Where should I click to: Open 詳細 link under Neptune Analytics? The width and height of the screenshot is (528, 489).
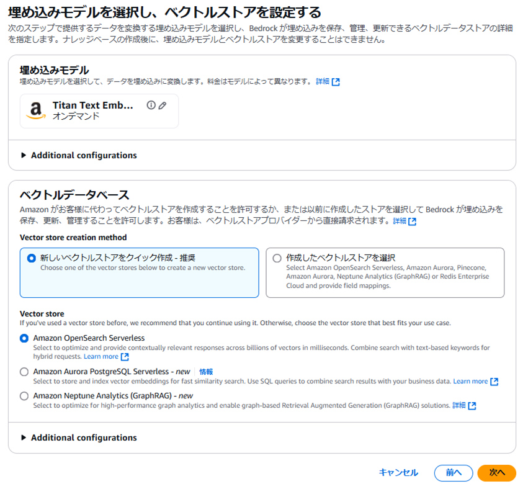pos(459,405)
